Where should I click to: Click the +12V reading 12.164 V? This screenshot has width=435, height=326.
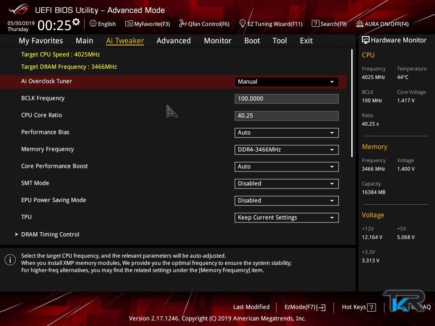372,237
